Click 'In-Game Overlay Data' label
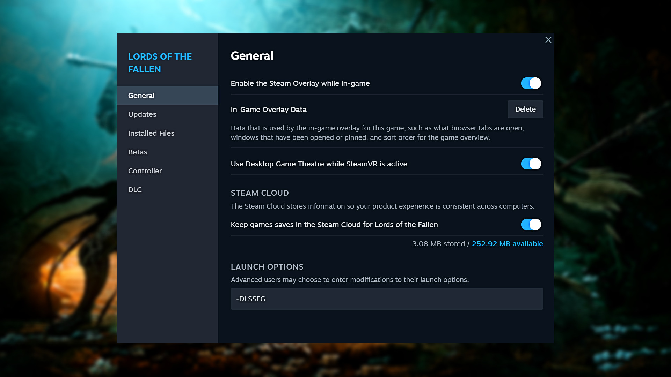This screenshot has height=377, width=671. [269, 110]
